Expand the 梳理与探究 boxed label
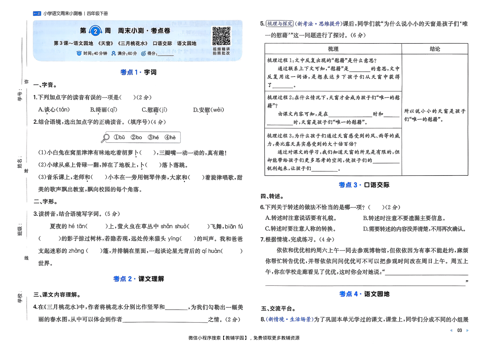The image size is (488, 345). [279, 23]
